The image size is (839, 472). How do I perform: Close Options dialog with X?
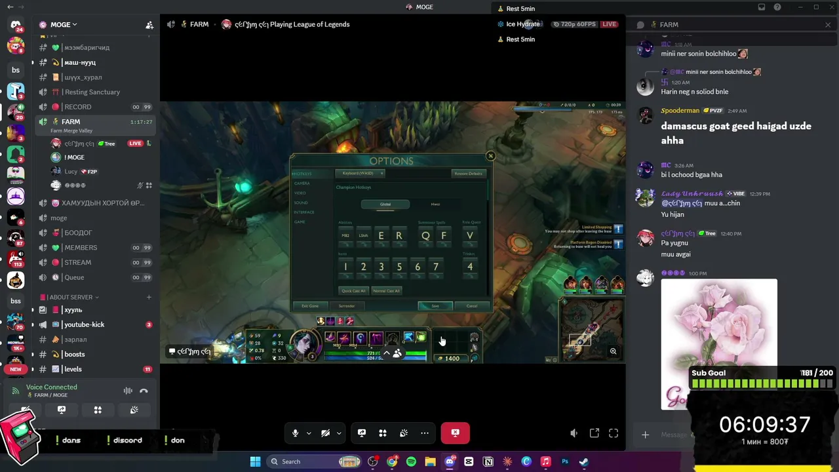pyautogui.click(x=490, y=156)
